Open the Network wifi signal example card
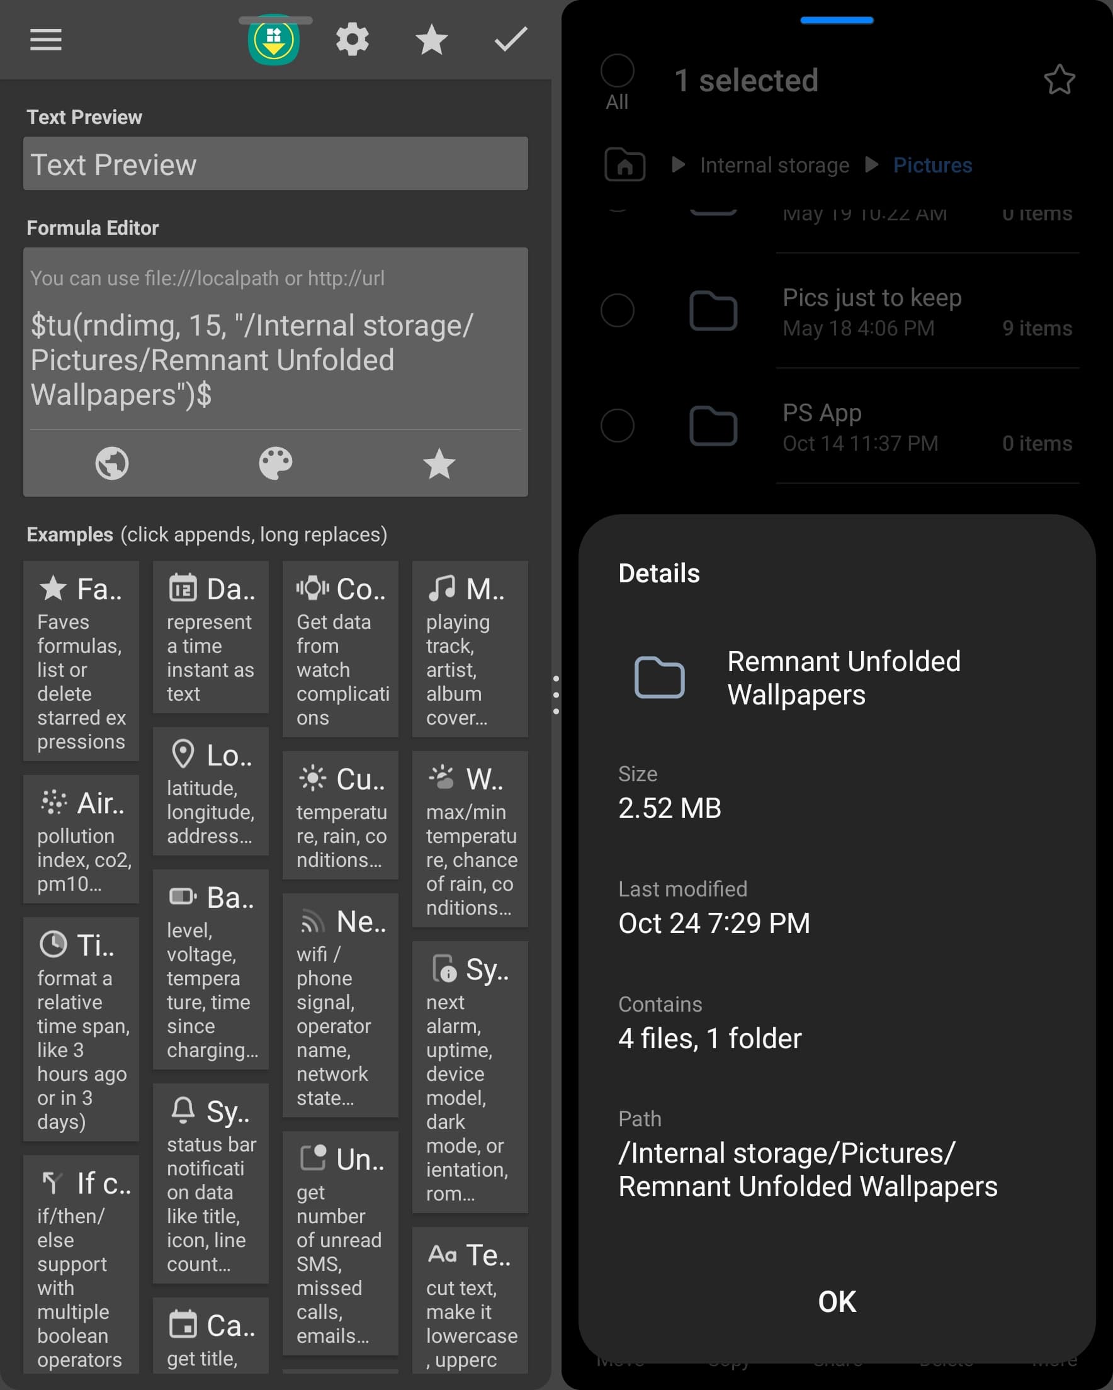Viewport: 1113px width, 1390px height. tap(341, 1006)
